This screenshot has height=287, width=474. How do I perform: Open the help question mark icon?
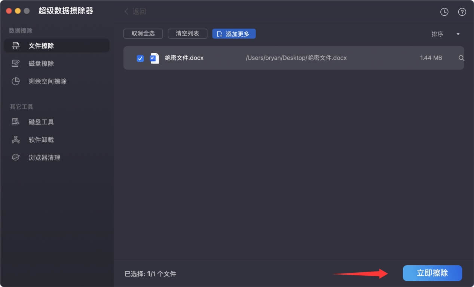coord(462,12)
